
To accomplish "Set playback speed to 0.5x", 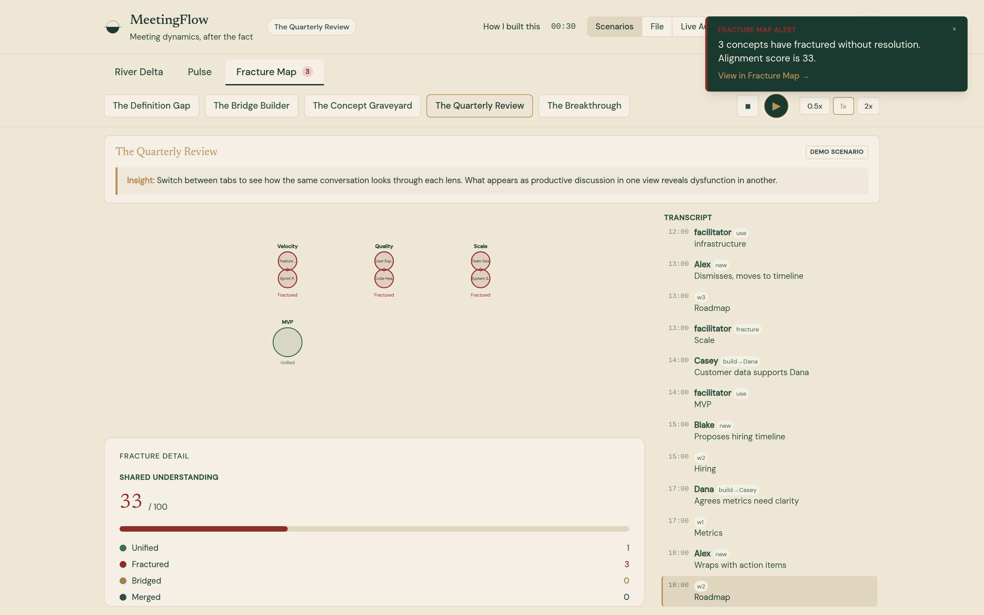I will click(x=815, y=106).
